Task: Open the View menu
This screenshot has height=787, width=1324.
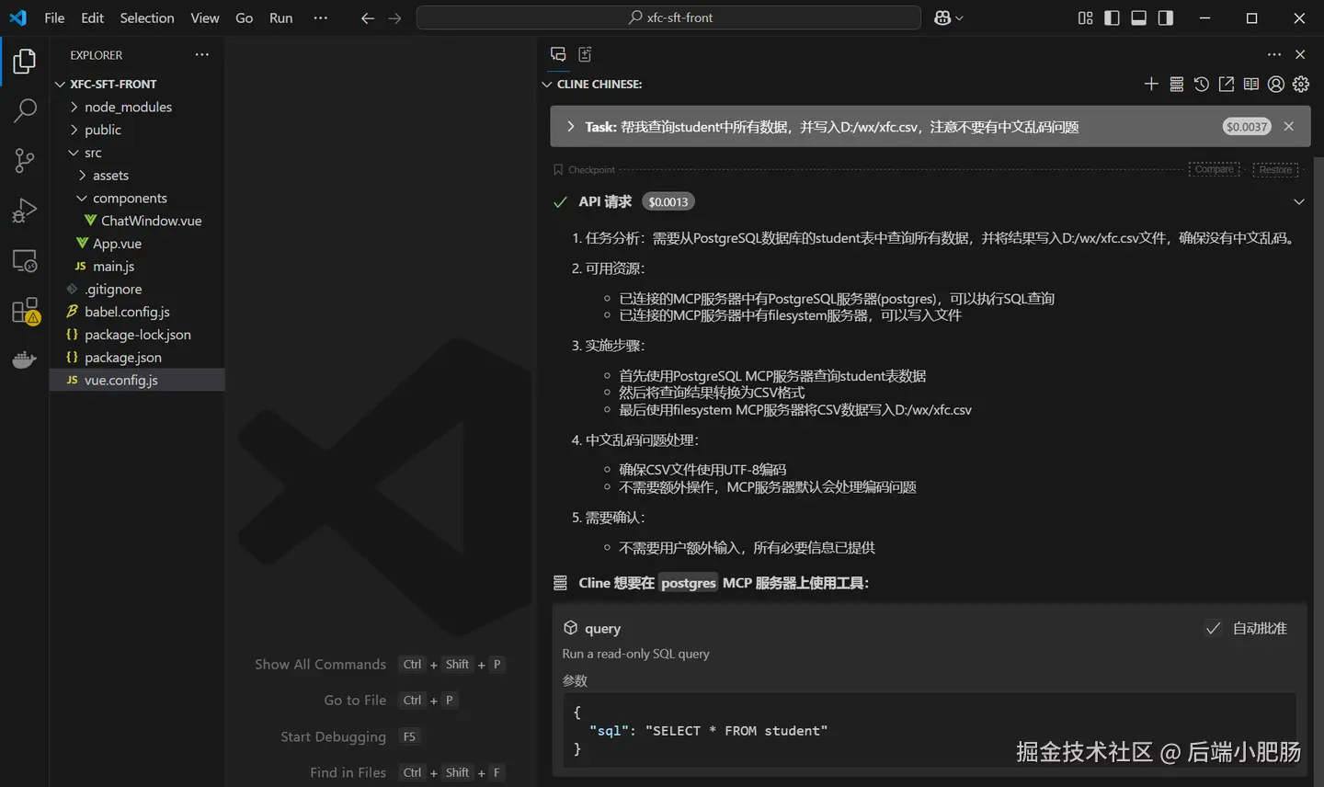Action: 205,17
